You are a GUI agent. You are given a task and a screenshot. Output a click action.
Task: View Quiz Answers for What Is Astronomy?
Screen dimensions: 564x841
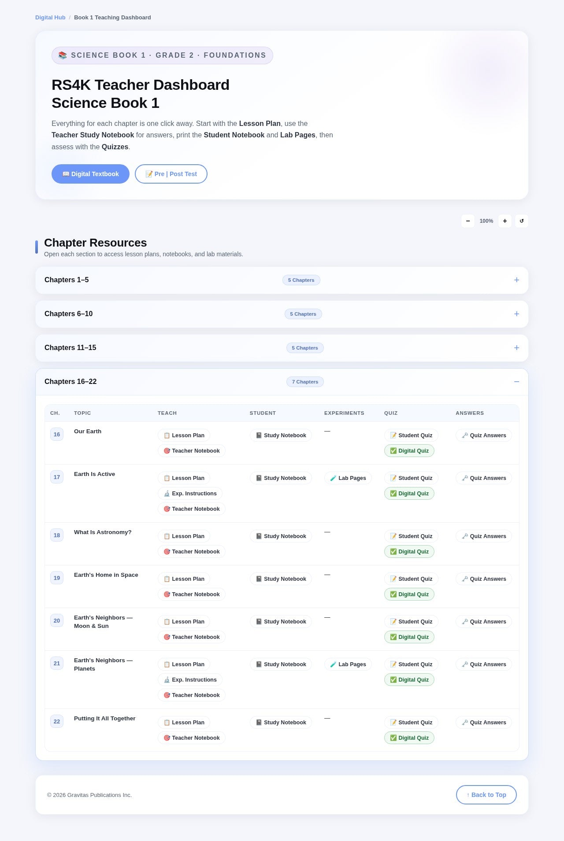tap(484, 536)
